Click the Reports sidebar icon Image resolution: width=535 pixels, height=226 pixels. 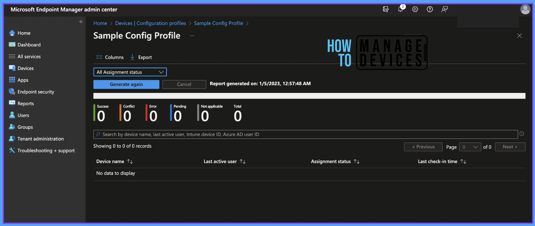[x=12, y=103]
